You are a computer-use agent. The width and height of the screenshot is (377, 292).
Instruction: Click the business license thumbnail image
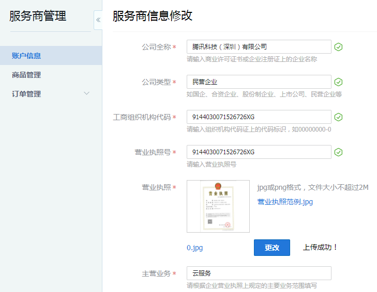(218, 206)
